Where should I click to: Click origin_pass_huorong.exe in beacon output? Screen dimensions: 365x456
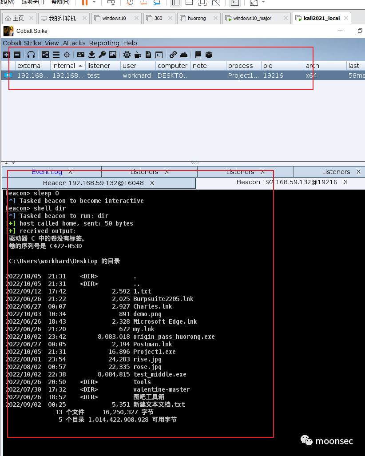174,337
